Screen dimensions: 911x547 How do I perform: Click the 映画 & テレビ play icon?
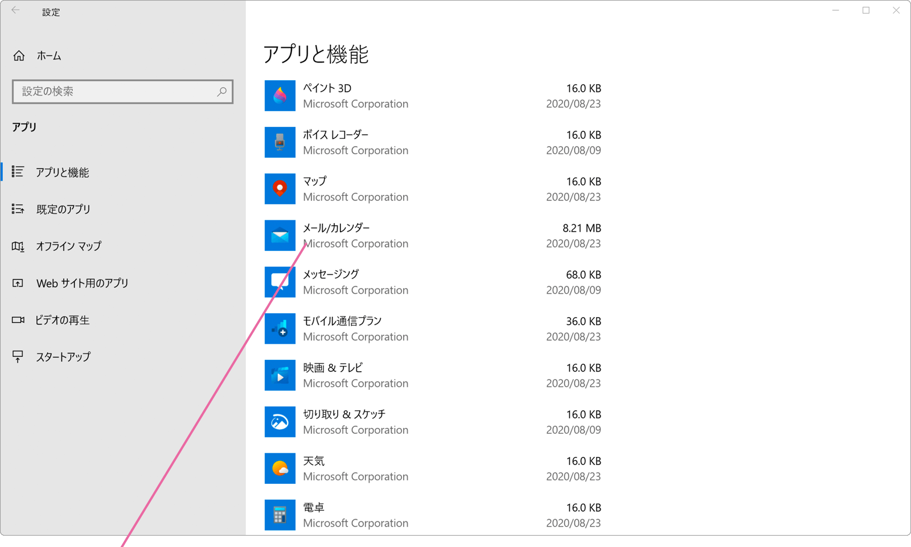point(280,375)
